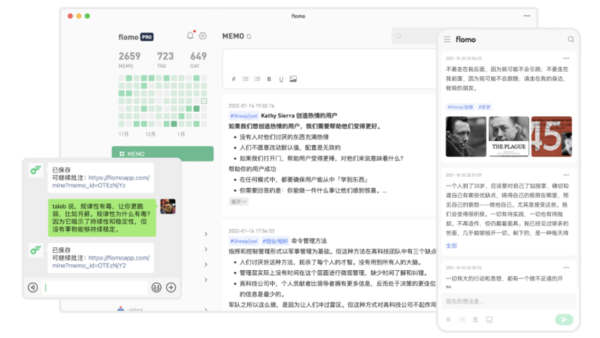Focus the desktop search field
This screenshot has height=338, width=600.
[415, 36]
